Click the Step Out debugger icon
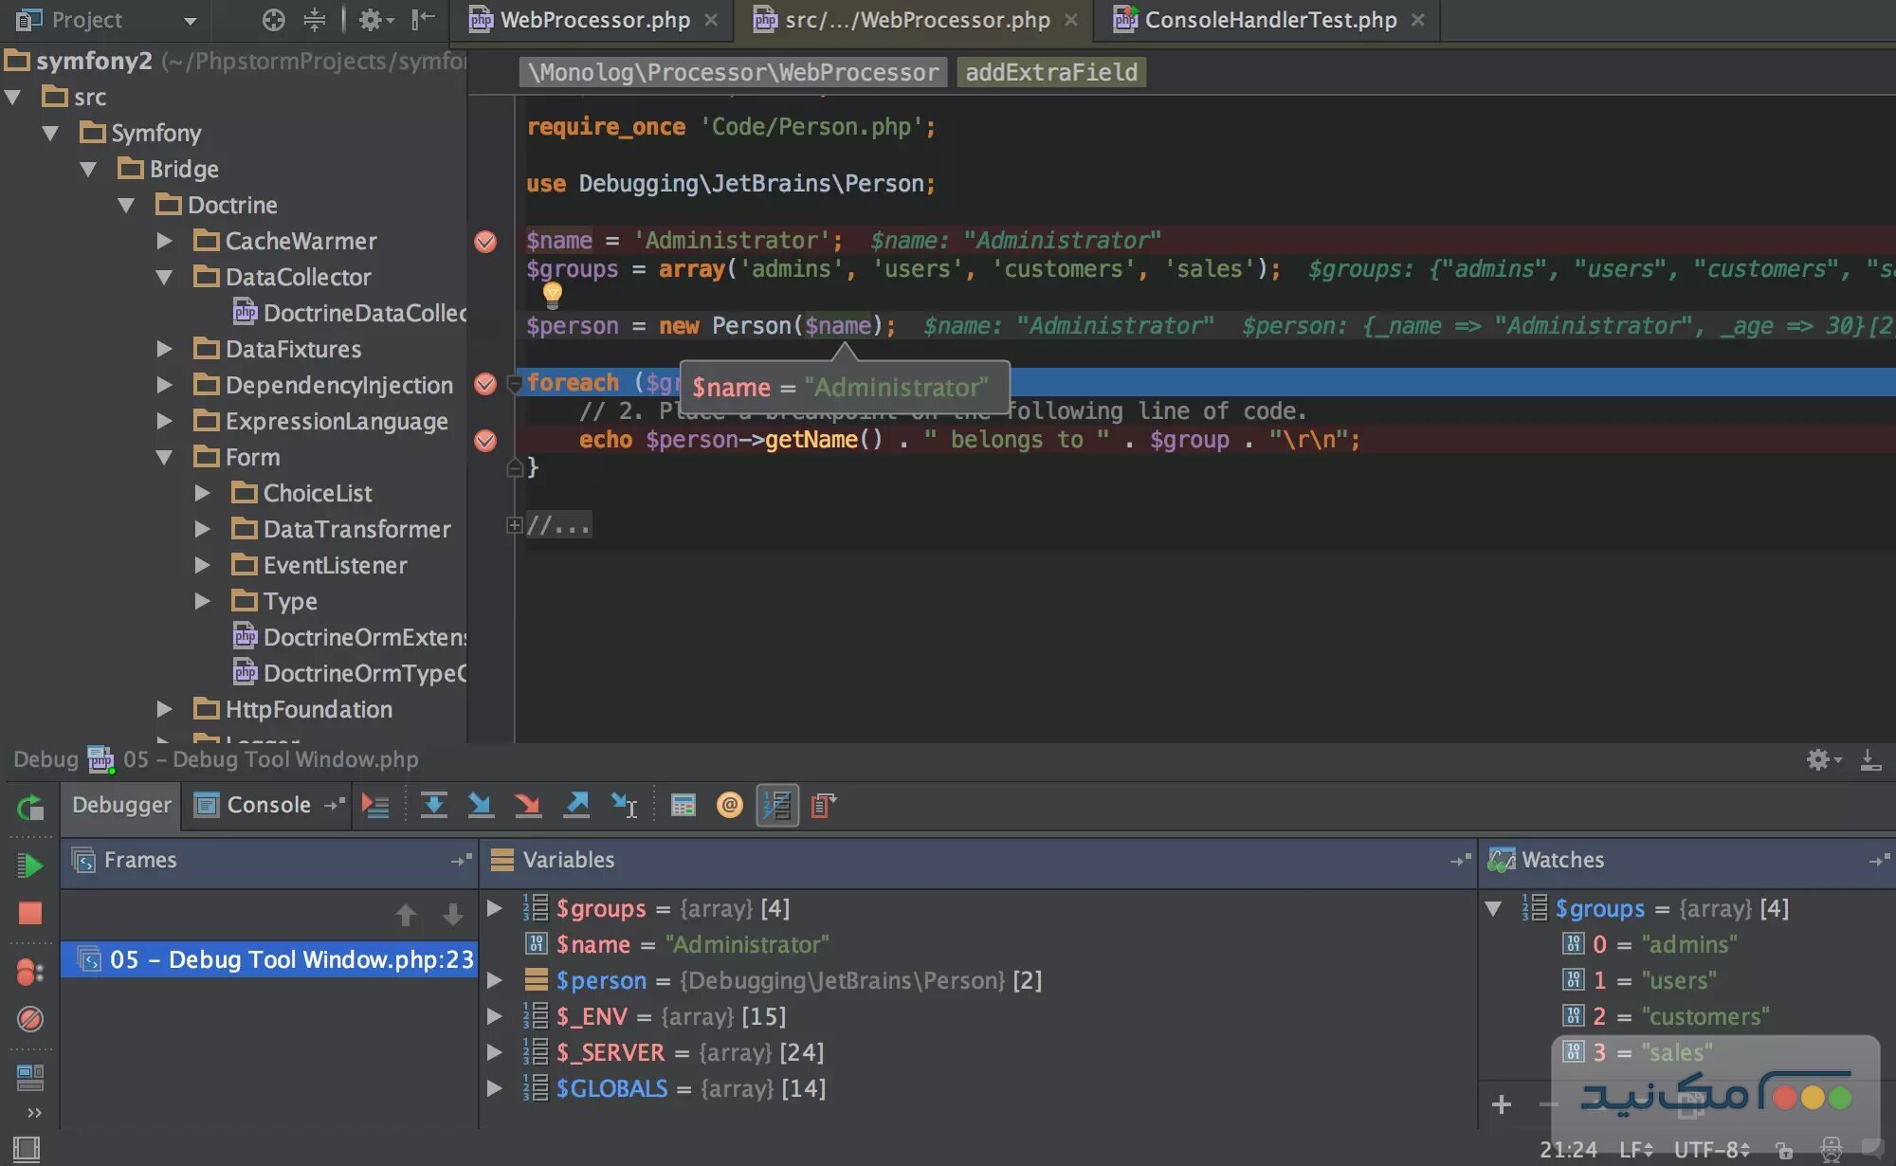1896x1166 pixels. point(575,804)
